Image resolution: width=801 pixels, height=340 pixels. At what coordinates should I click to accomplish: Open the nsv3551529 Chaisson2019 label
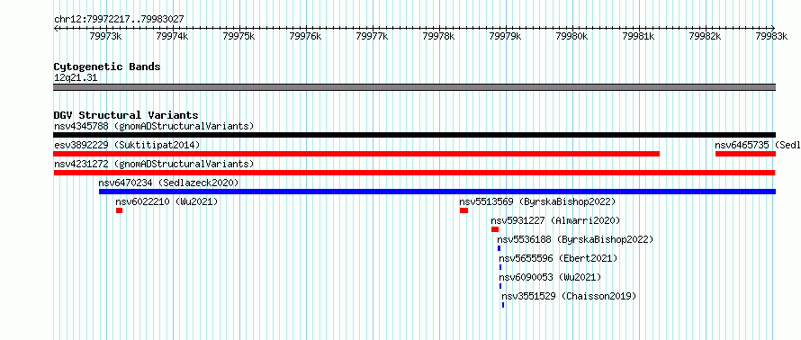click(x=569, y=296)
